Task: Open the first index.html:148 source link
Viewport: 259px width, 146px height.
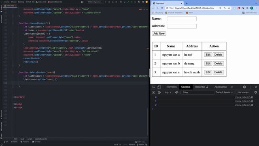Action: click(x=244, y=97)
